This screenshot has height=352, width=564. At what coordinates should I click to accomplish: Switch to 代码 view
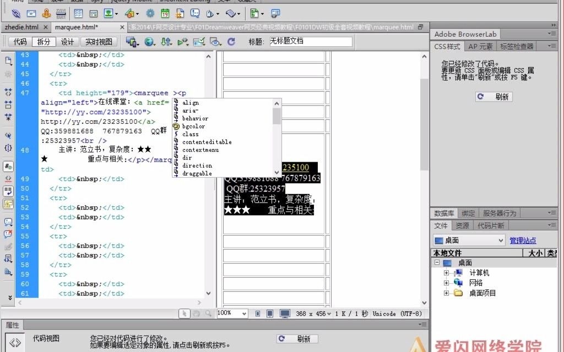coord(20,42)
